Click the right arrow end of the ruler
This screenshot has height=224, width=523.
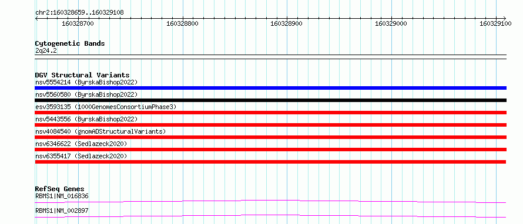(x=504, y=18)
